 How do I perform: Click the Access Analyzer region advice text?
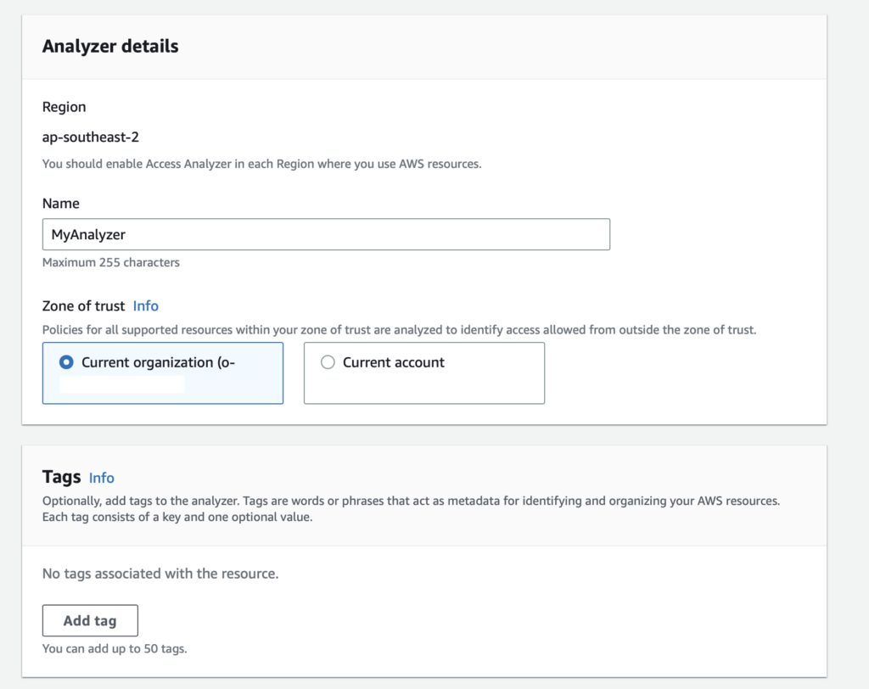(261, 164)
